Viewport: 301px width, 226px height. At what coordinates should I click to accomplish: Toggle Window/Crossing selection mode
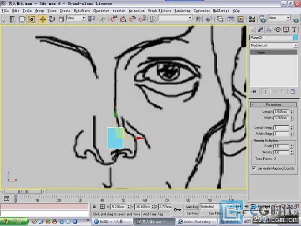click(x=31, y=19)
